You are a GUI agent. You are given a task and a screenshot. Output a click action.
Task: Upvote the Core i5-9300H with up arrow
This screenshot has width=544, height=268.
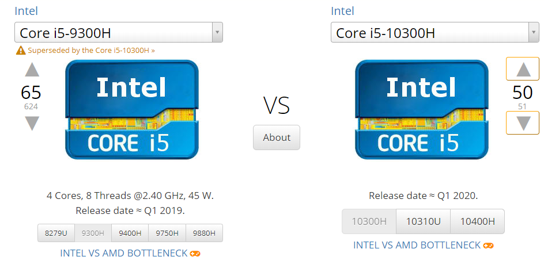[x=32, y=70]
